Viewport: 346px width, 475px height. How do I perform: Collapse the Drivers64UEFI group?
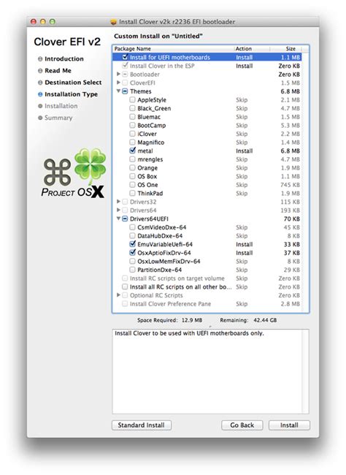click(118, 218)
